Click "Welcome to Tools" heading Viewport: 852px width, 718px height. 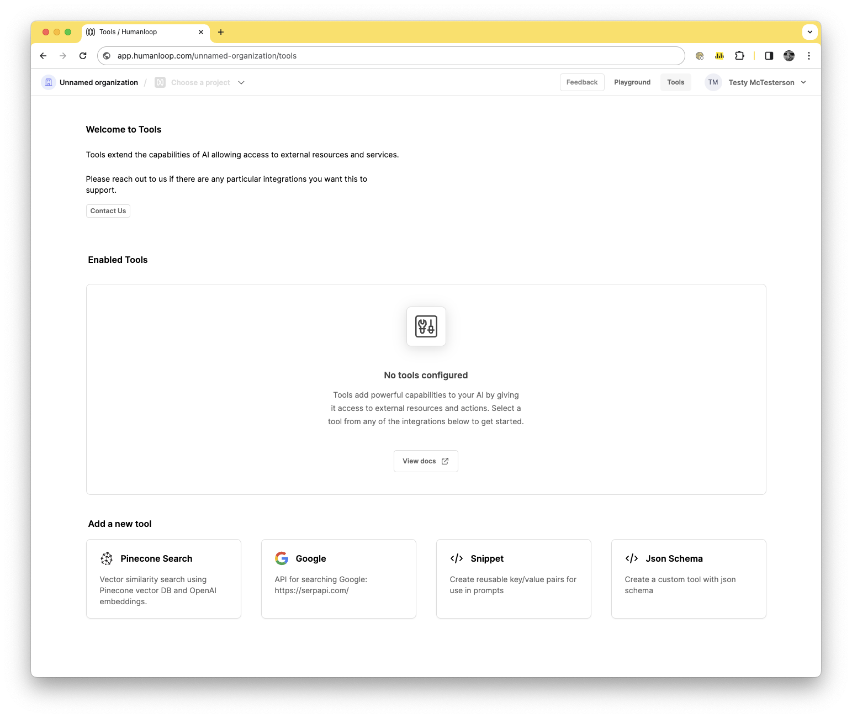(124, 129)
